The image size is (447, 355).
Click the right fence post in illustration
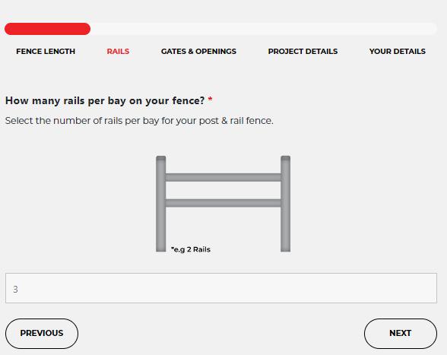pyautogui.click(x=285, y=204)
